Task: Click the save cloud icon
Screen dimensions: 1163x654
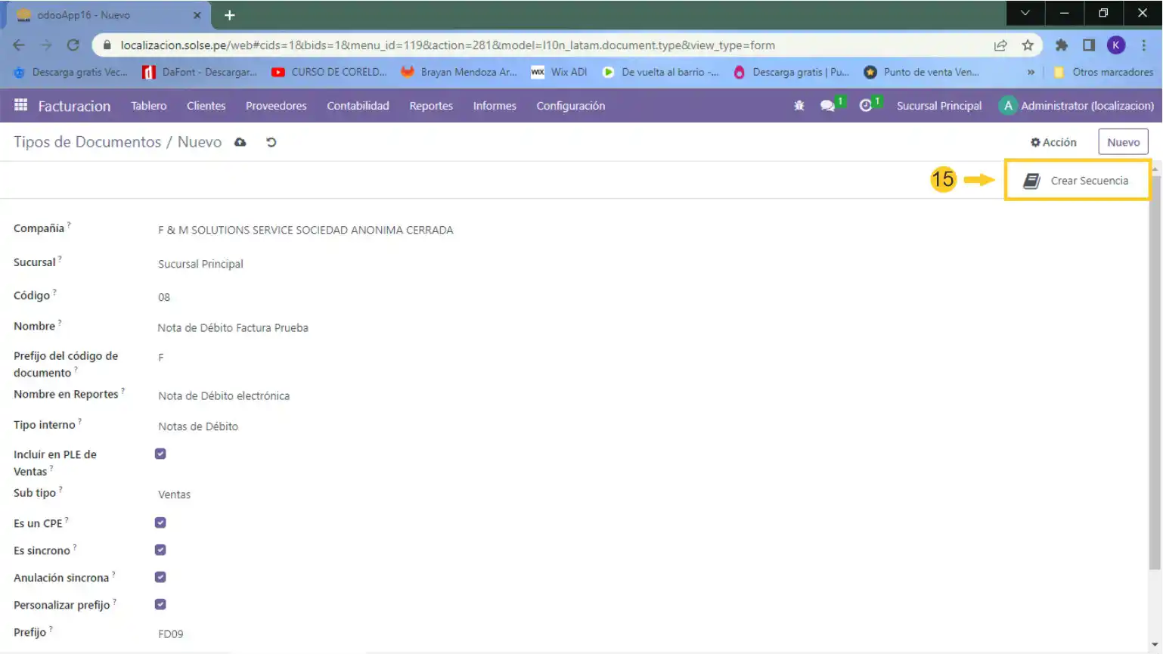Action: pyautogui.click(x=240, y=142)
